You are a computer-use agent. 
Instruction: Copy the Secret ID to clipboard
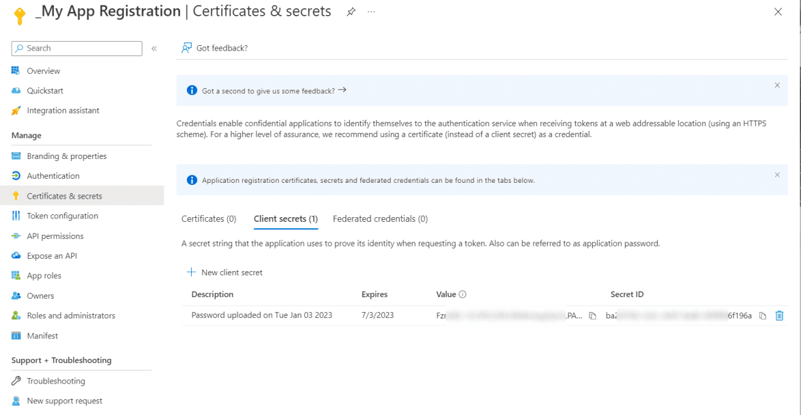(x=762, y=316)
